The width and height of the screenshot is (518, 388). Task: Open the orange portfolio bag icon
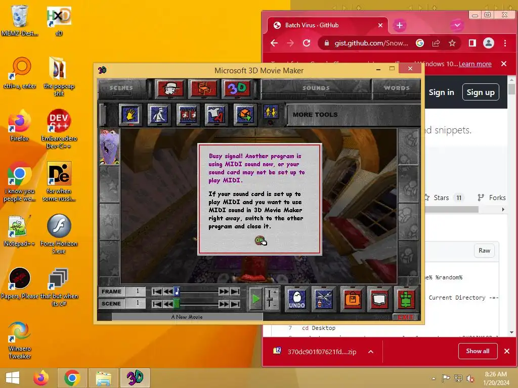click(x=353, y=299)
